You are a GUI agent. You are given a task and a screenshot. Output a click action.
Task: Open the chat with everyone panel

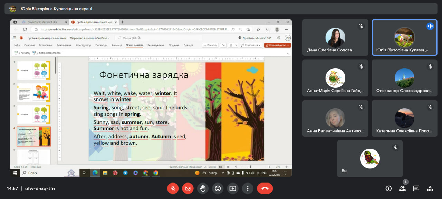416,188
